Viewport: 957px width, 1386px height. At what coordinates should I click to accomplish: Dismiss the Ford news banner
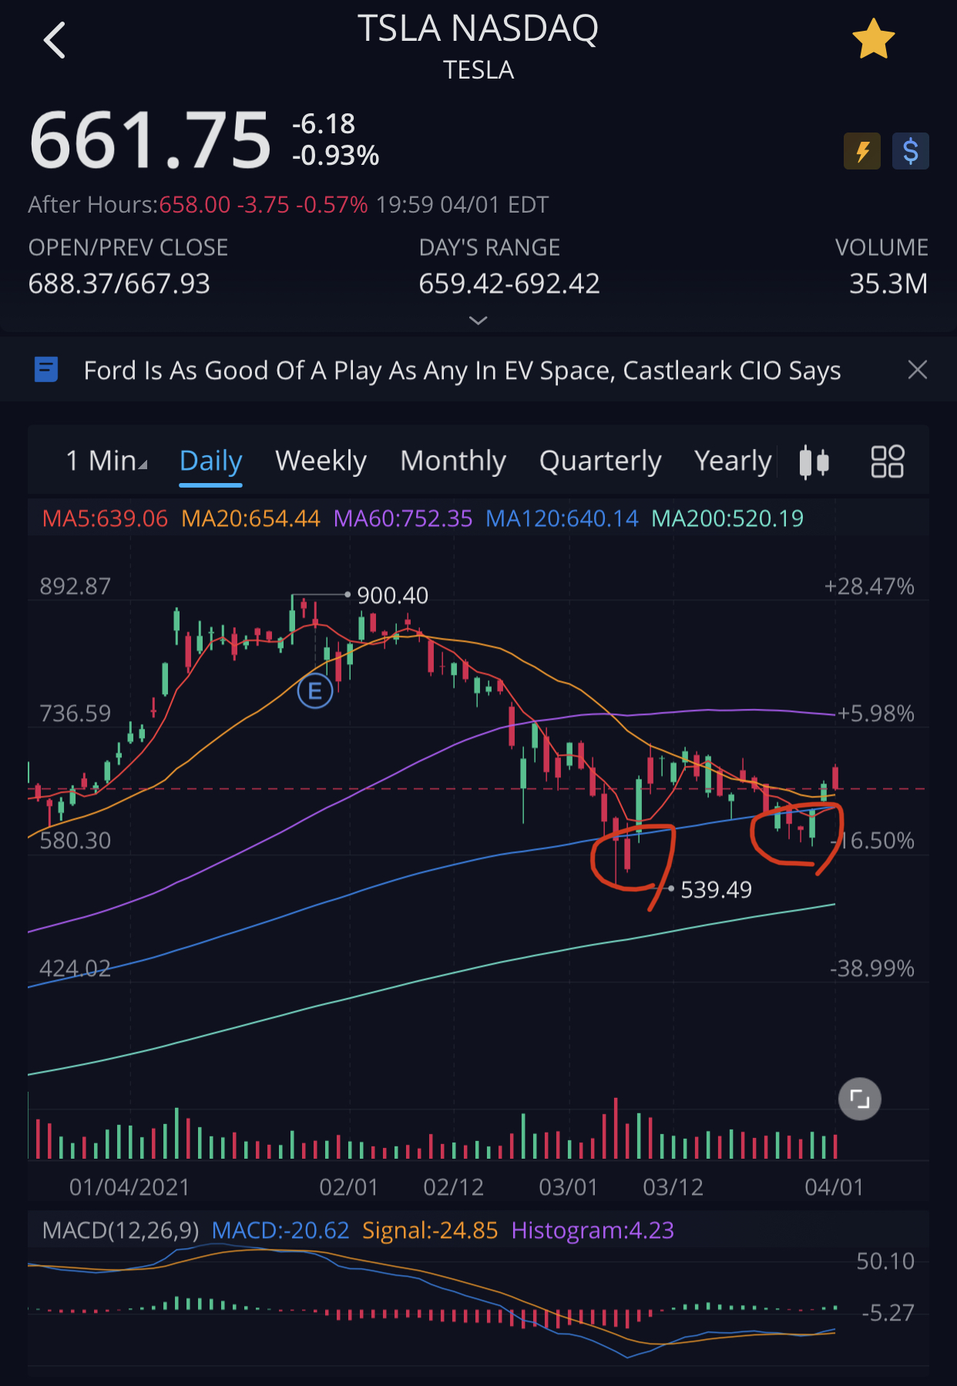point(917,370)
